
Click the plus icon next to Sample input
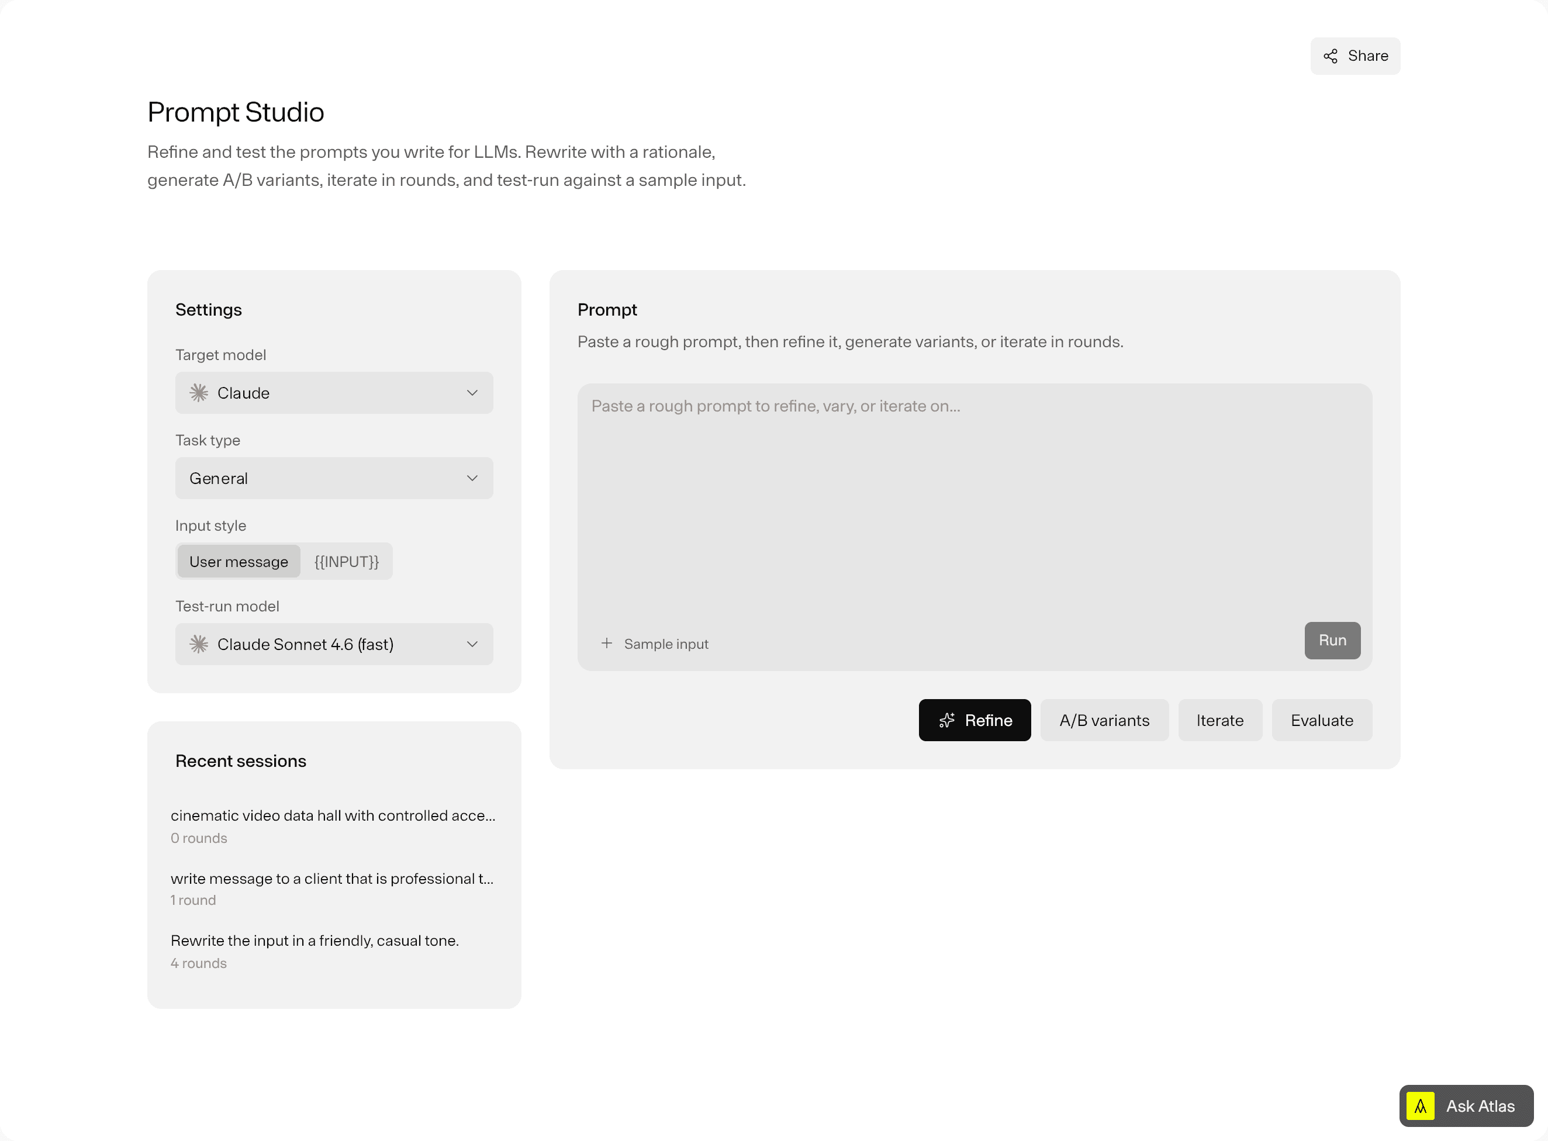click(606, 643)
